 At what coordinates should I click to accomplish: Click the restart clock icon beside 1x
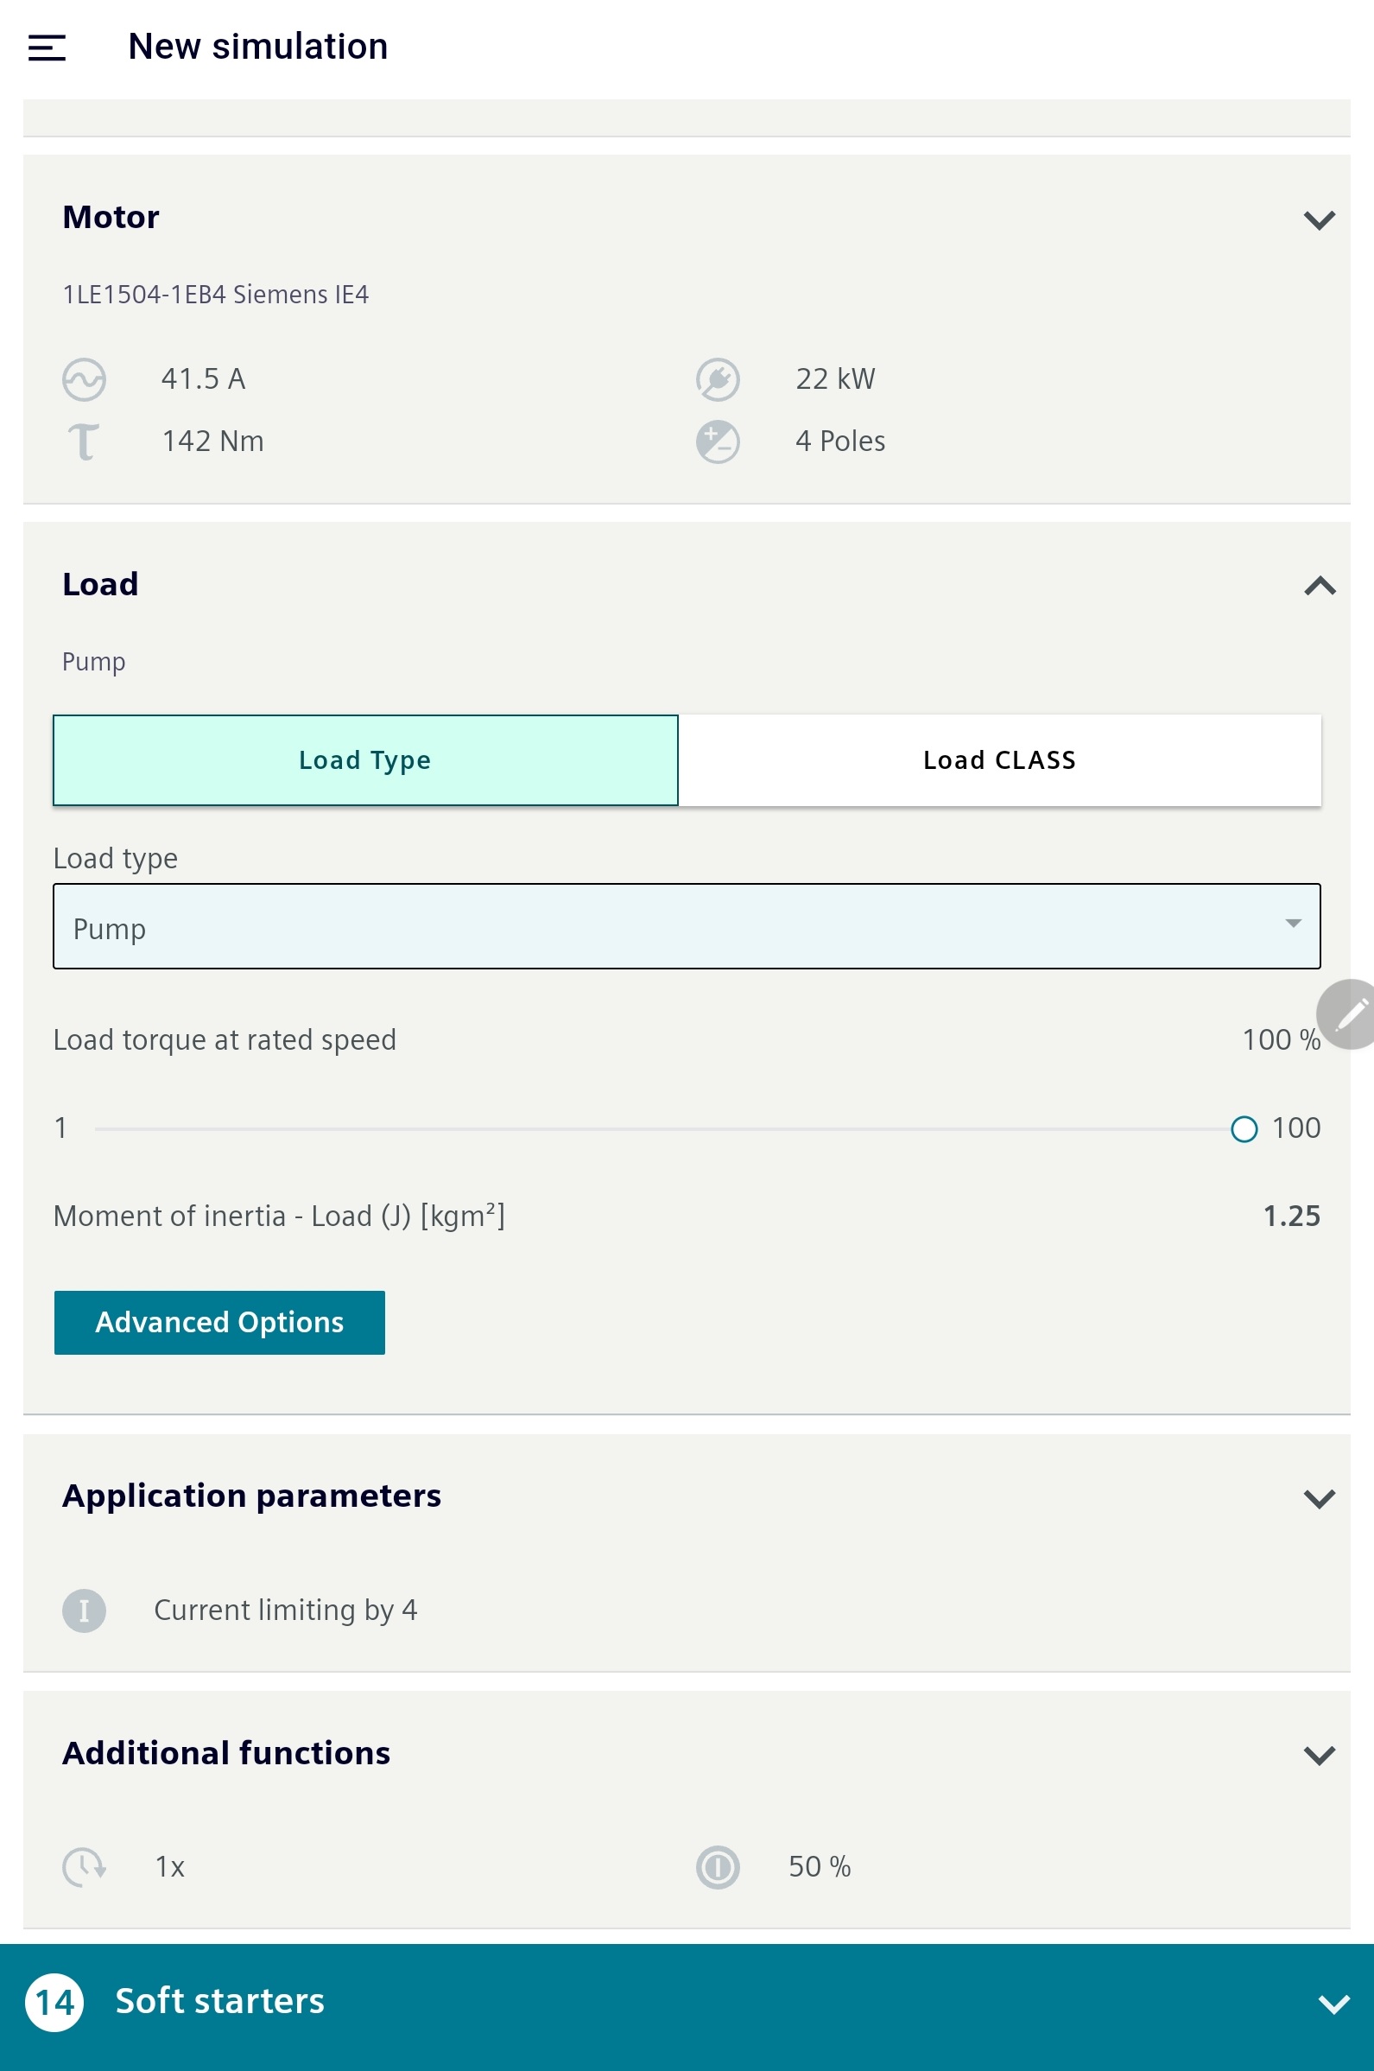84,1867
